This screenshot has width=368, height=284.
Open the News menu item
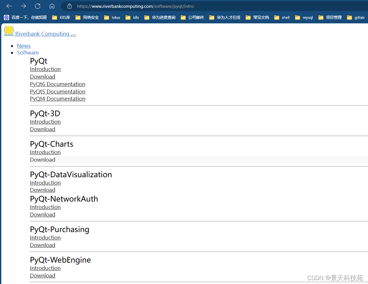(x=24, y=46)
